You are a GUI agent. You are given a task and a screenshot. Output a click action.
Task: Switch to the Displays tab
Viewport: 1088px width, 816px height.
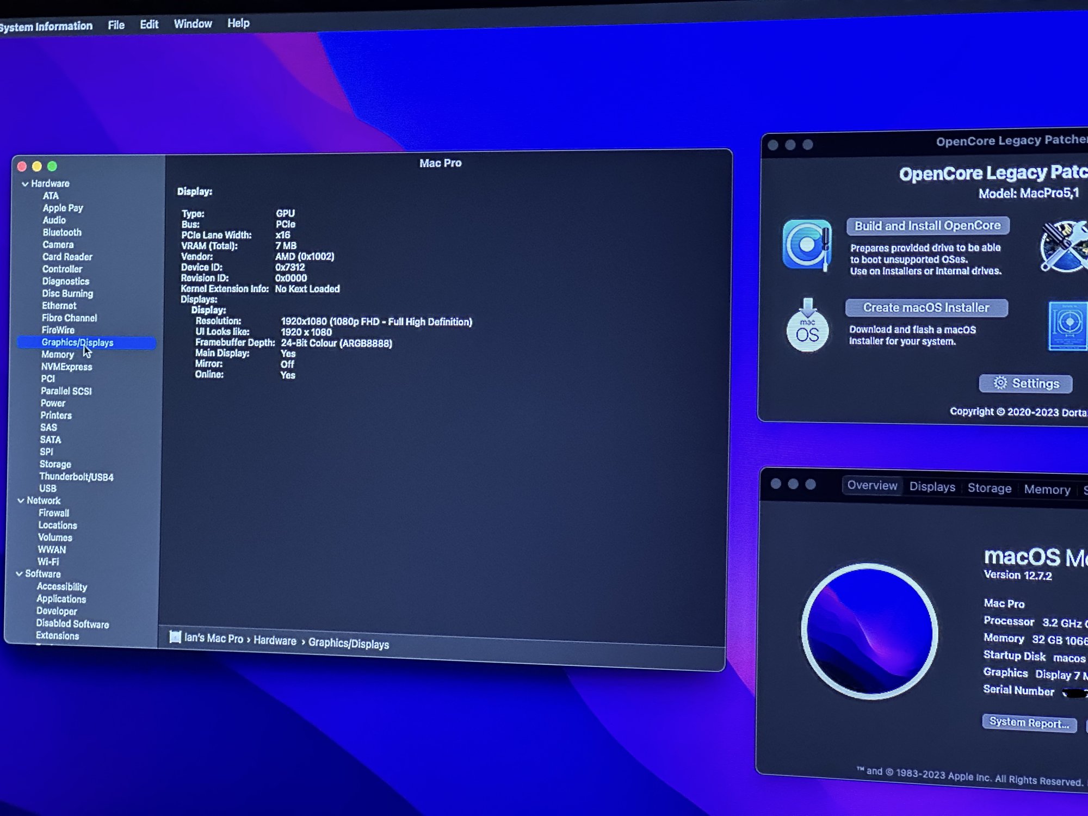(x=932, y=487)
